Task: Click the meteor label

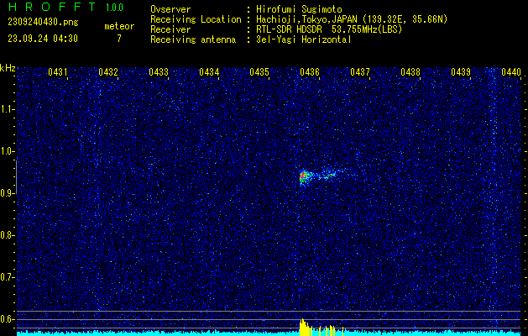Action: (x=118, y=26)
